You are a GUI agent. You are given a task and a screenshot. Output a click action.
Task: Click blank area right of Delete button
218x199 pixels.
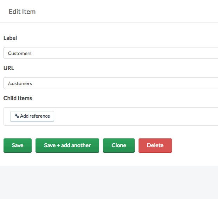pyautogui.click(x=195, y=145)
